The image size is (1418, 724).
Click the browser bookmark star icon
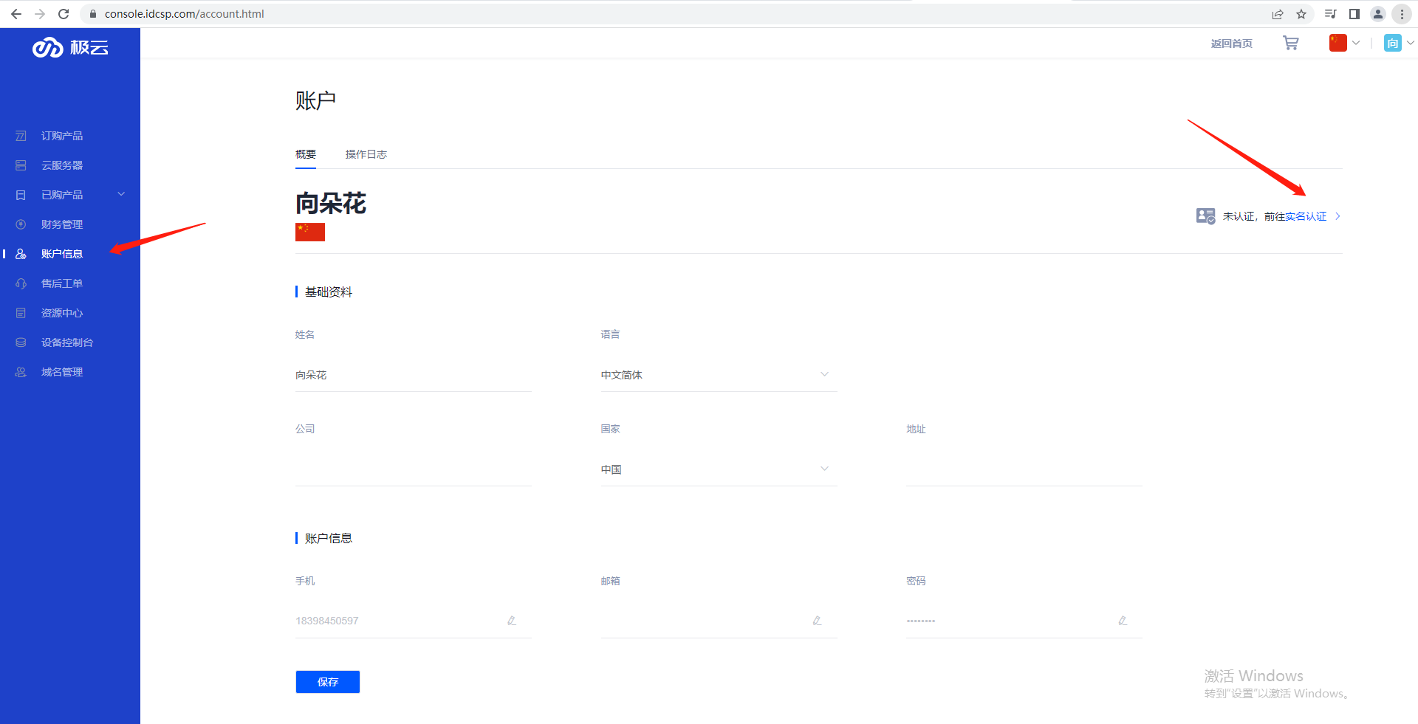[x=1301, y=14]
